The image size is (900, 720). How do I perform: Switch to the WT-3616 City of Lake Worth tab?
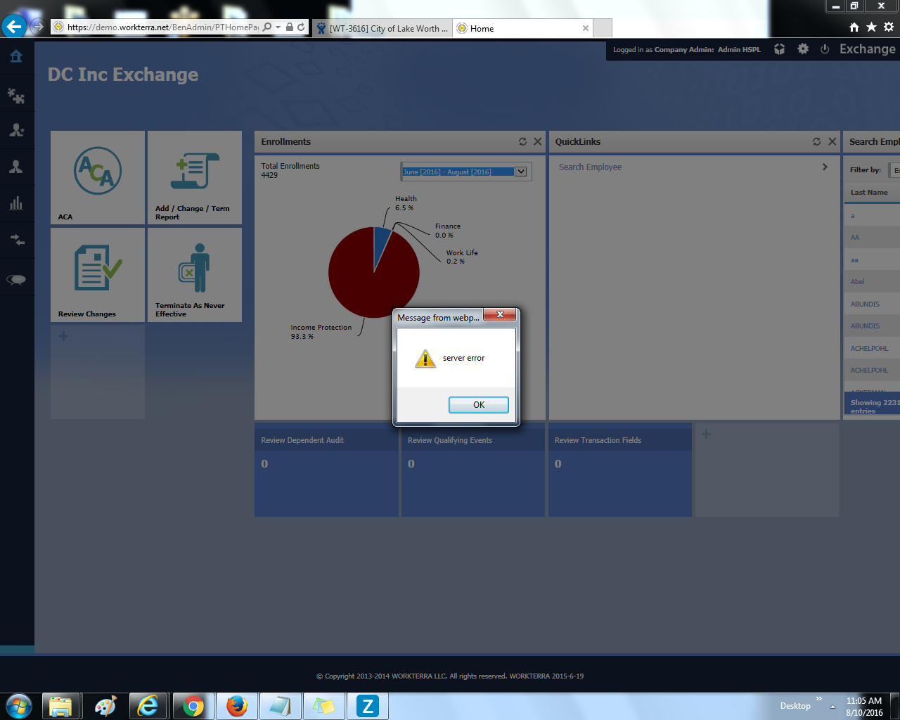(383, 29)
